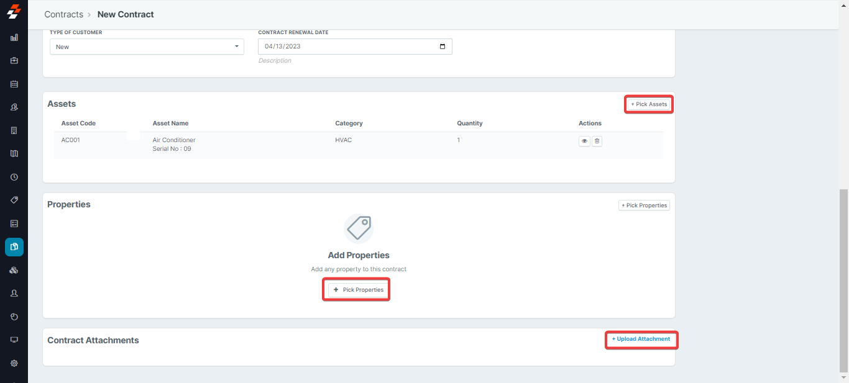Screen dimensions: 849x383
Task: Select the price tag icon in sidebar
Action: click(x=14, y=200)
